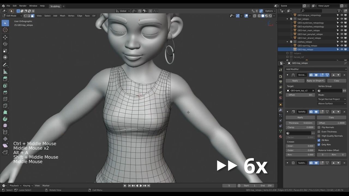The height and width of the screenshot is (196, 349).
Task: Pick the Measure ruler tool
Action: (5, 72)
